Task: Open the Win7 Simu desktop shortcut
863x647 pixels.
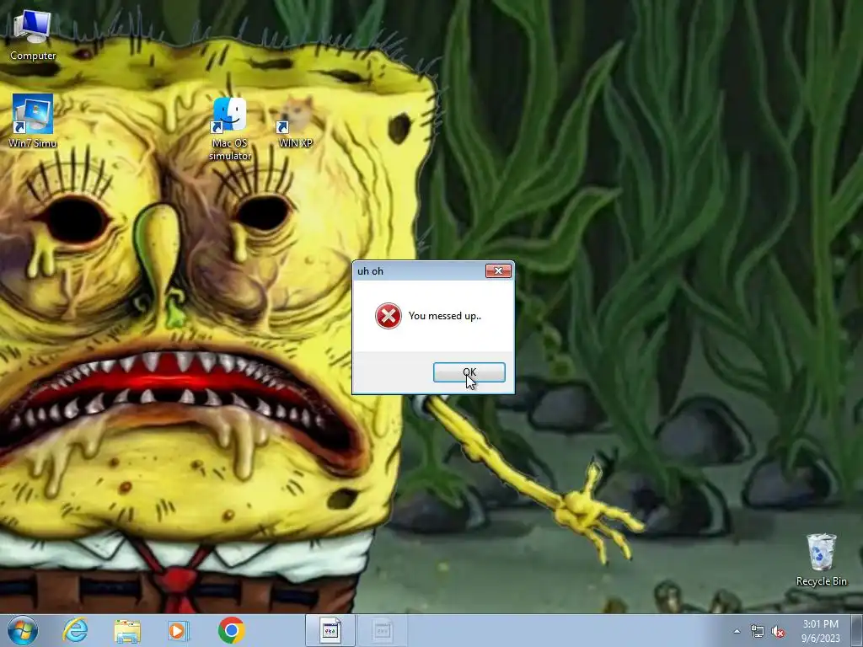Action: pyautogui.click(x=33, y=120)
